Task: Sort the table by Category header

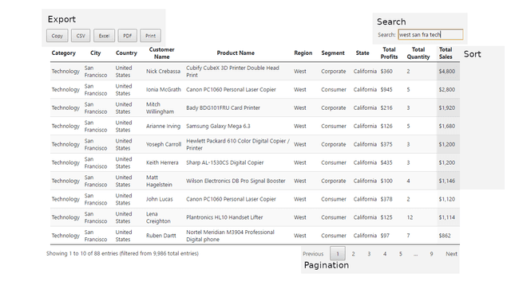Action: (64, 53)
